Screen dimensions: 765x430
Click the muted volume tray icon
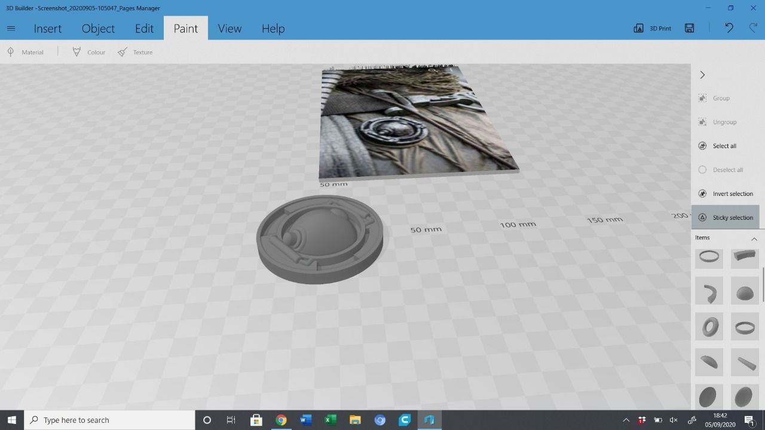(x=674, y=420)
